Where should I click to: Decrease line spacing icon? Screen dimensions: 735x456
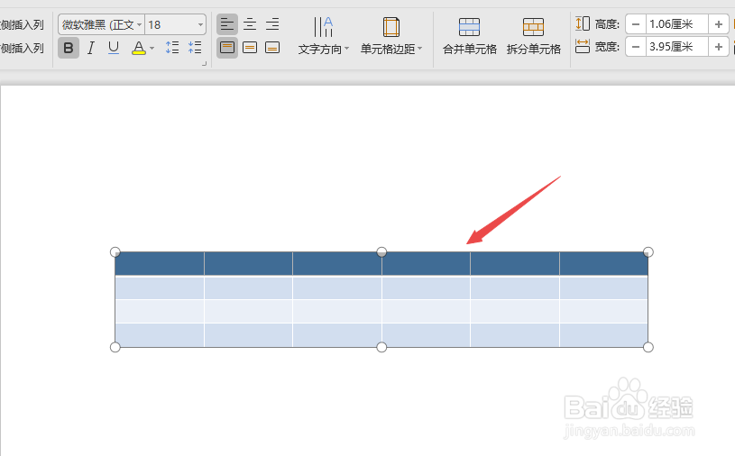pyautogui.click(x=195, y=47)
